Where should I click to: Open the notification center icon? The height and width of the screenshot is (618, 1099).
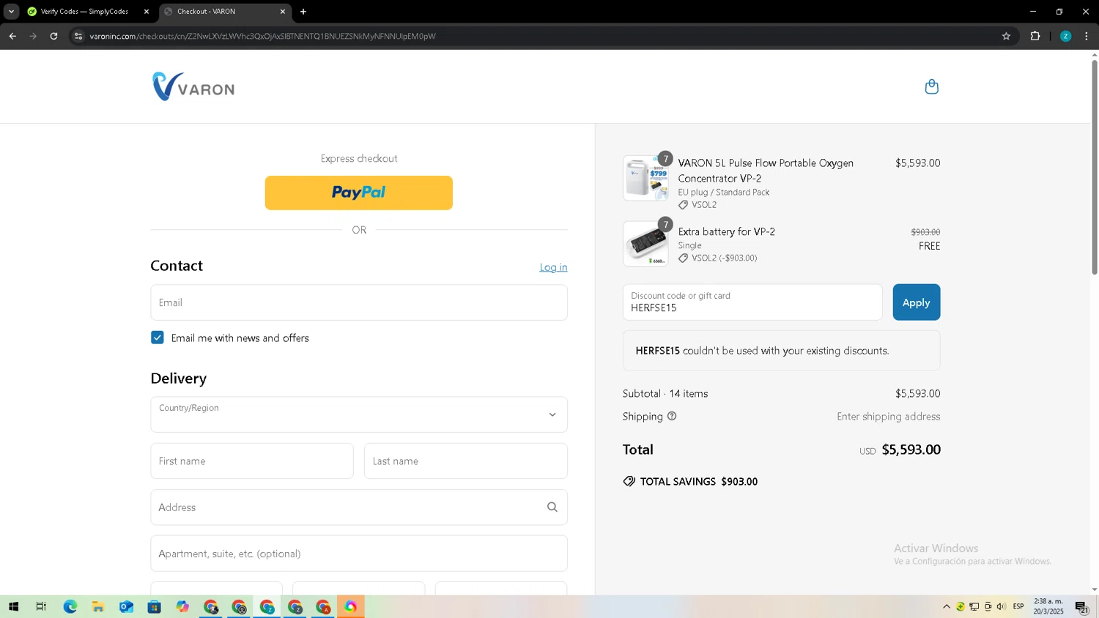pos(1081,606)
